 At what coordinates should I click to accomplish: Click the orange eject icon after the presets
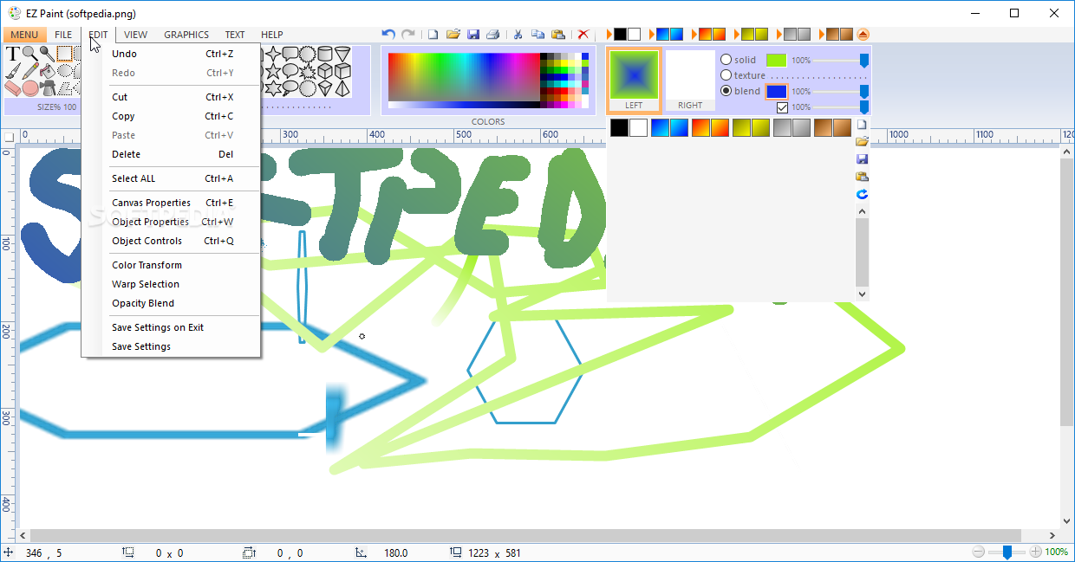pyautogui.click(x=863, y=35)
